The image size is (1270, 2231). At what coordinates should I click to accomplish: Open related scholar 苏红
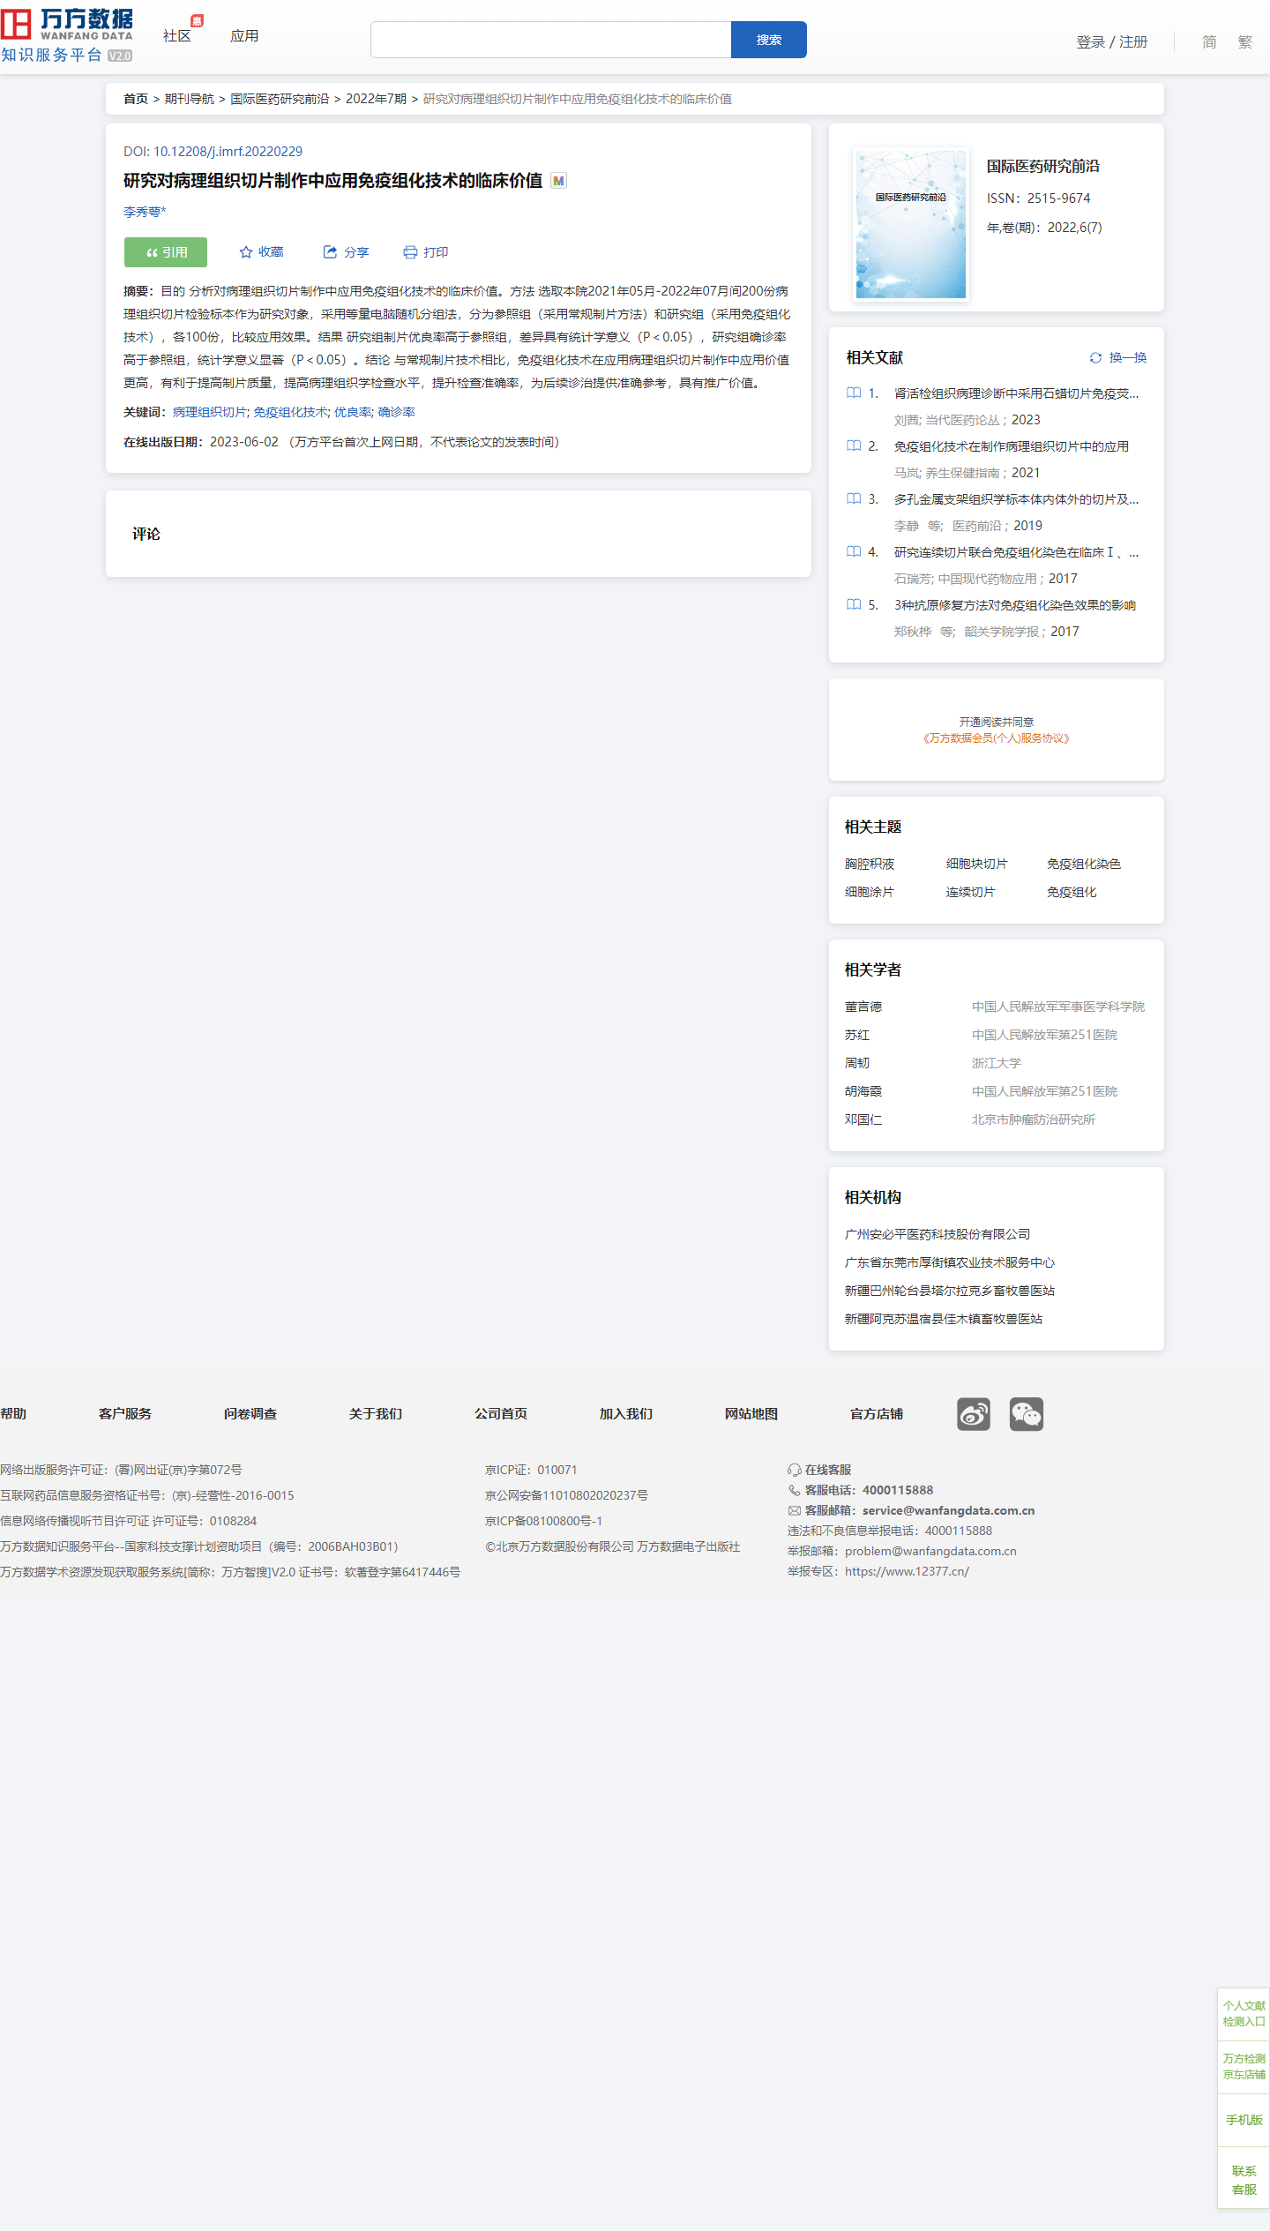[x=857, y=1036]
